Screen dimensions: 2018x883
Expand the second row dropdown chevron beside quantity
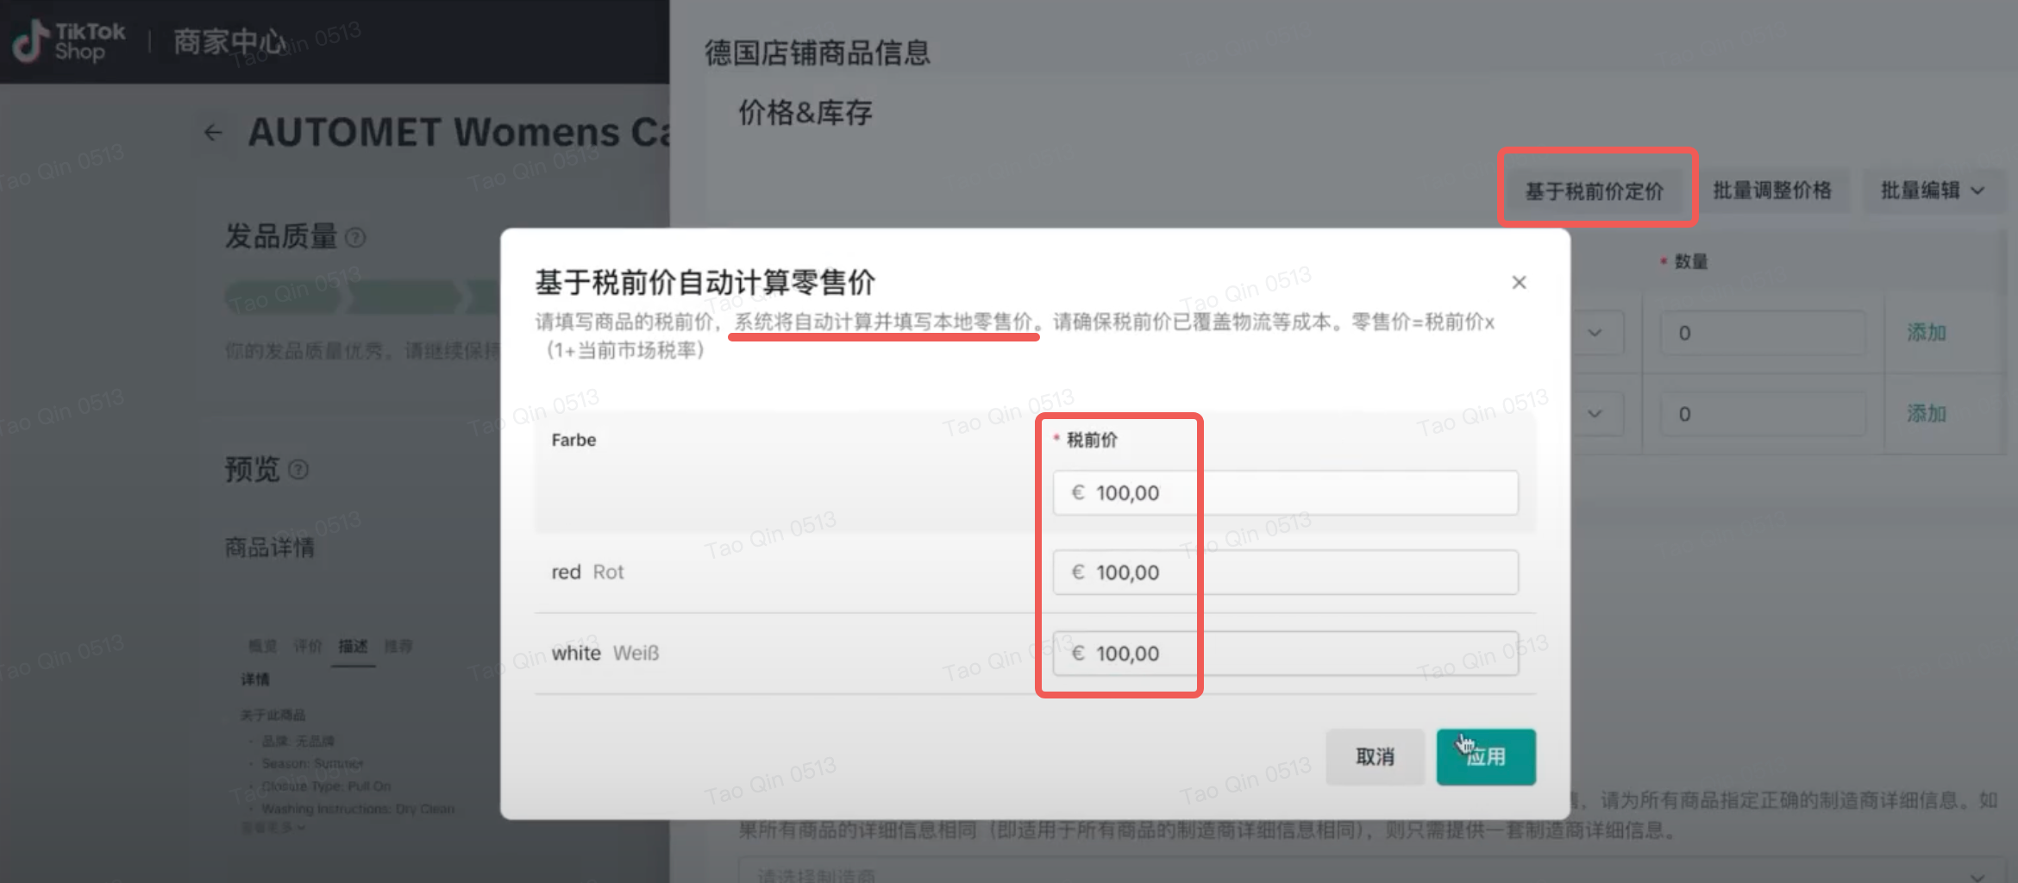coord(1595,414)
